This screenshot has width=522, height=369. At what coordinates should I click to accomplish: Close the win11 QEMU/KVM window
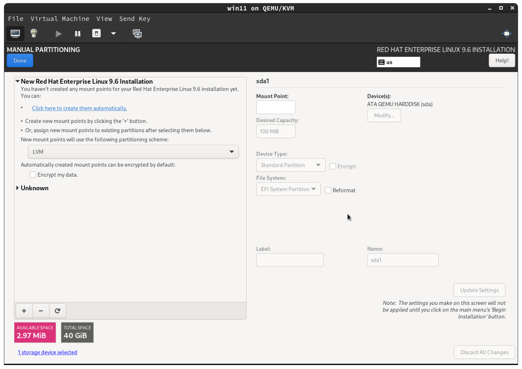[x=512, y=8]
